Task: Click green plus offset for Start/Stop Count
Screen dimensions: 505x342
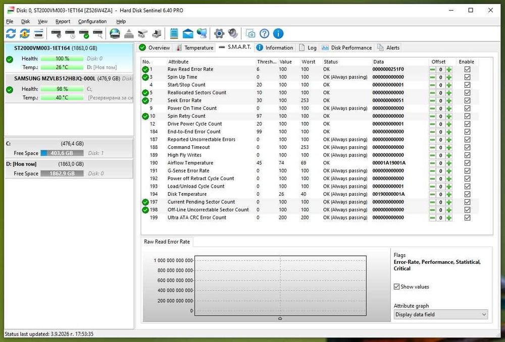Action: (449, 85)
